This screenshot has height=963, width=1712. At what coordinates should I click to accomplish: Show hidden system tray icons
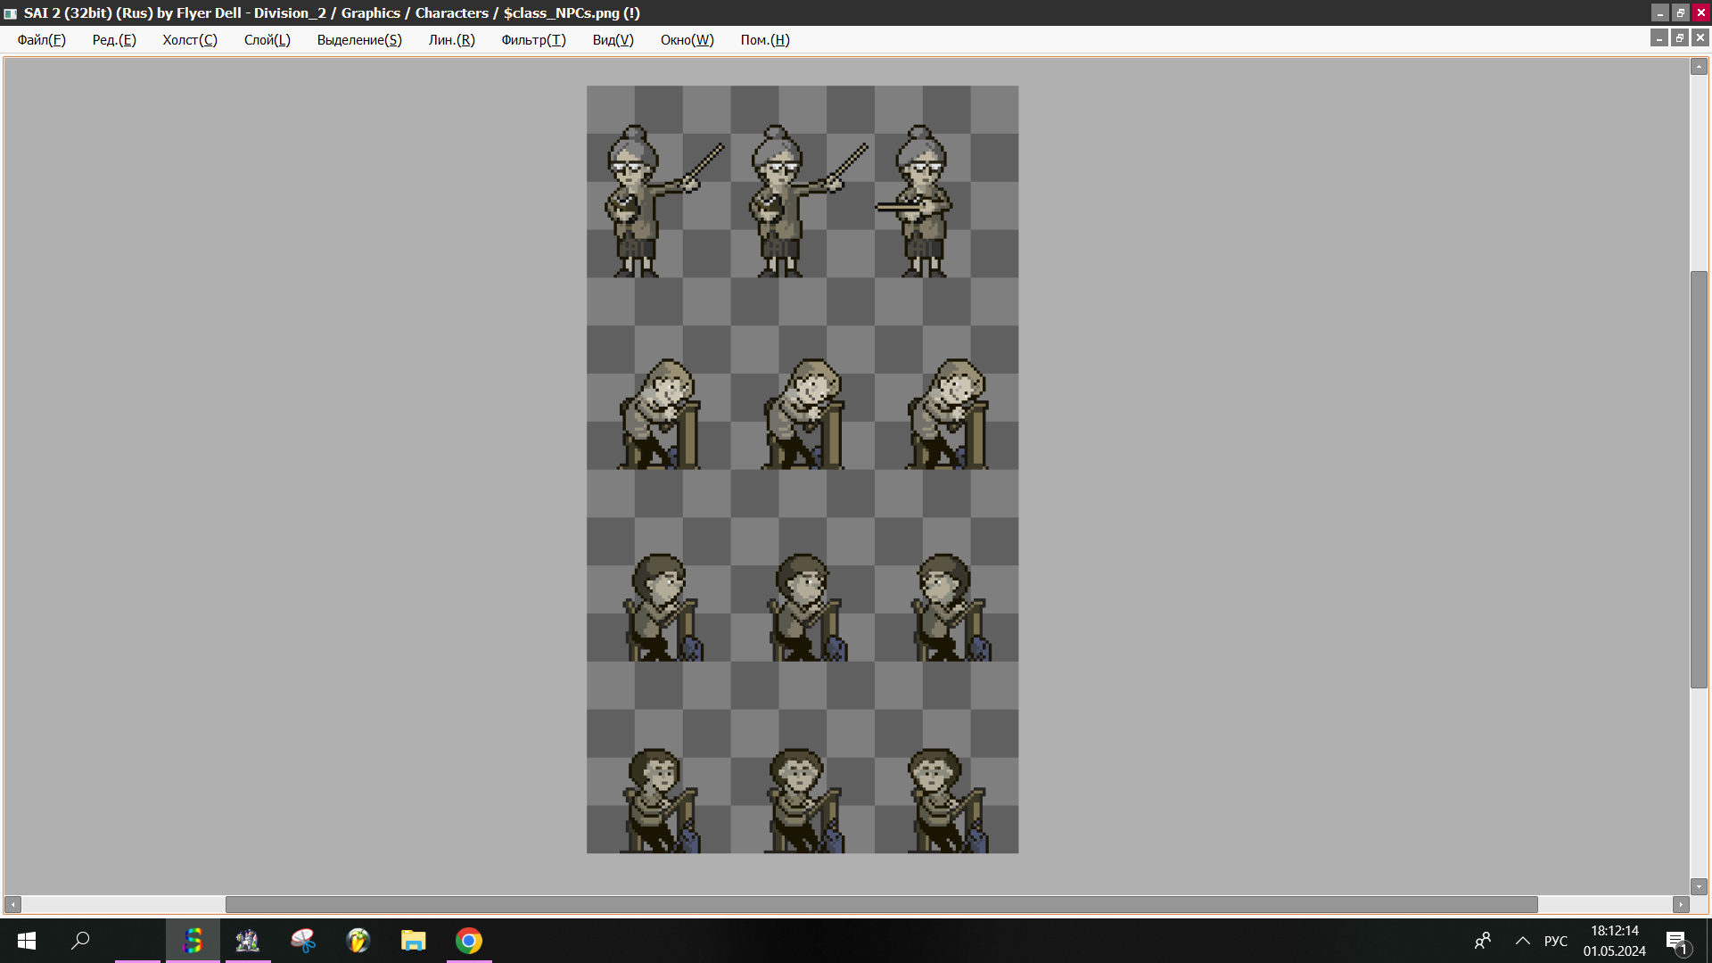[1523, 941]
